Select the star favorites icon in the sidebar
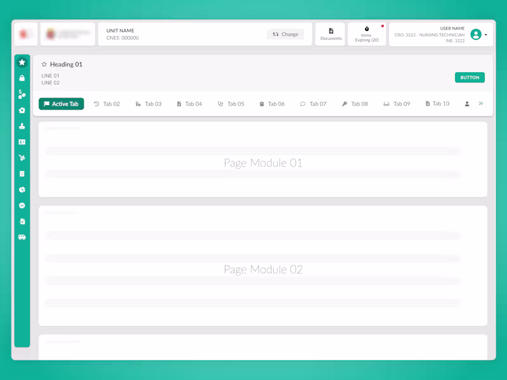The width and height of the screenshot is (507, 380). 22,62
